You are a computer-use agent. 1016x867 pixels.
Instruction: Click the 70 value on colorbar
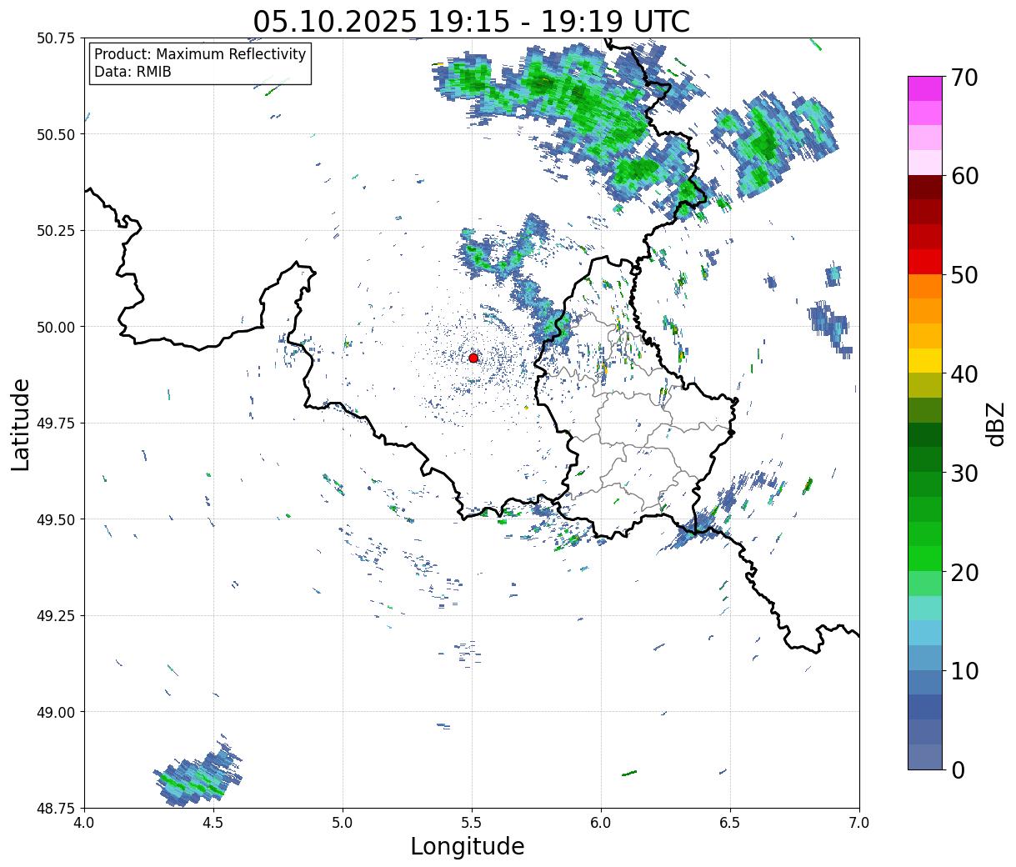pos(963,78)
